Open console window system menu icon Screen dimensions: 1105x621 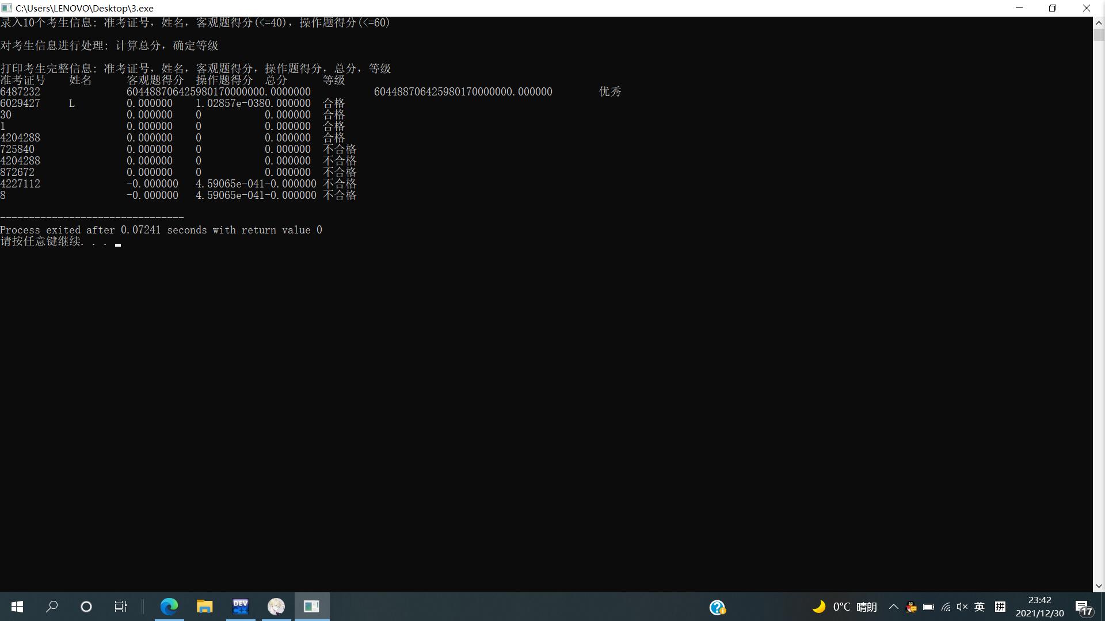[7, 8]
